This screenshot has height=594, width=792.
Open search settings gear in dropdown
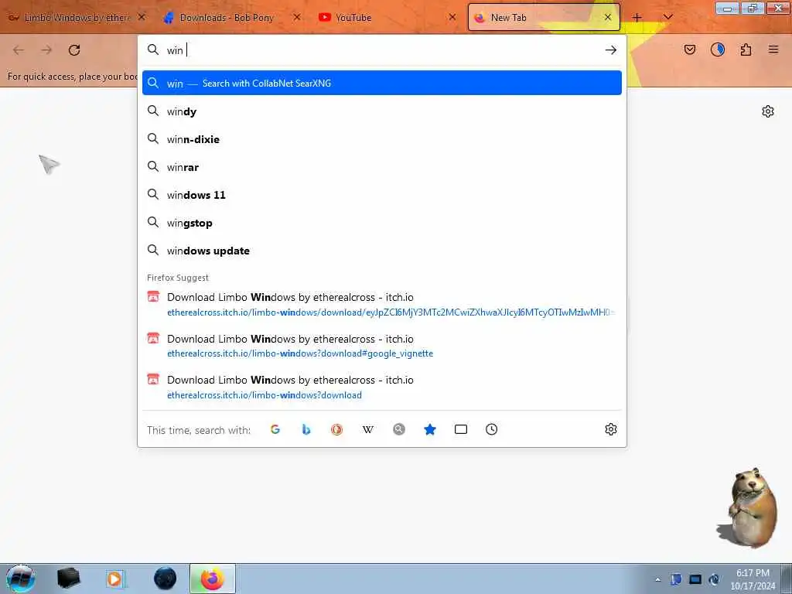(611, 429)
